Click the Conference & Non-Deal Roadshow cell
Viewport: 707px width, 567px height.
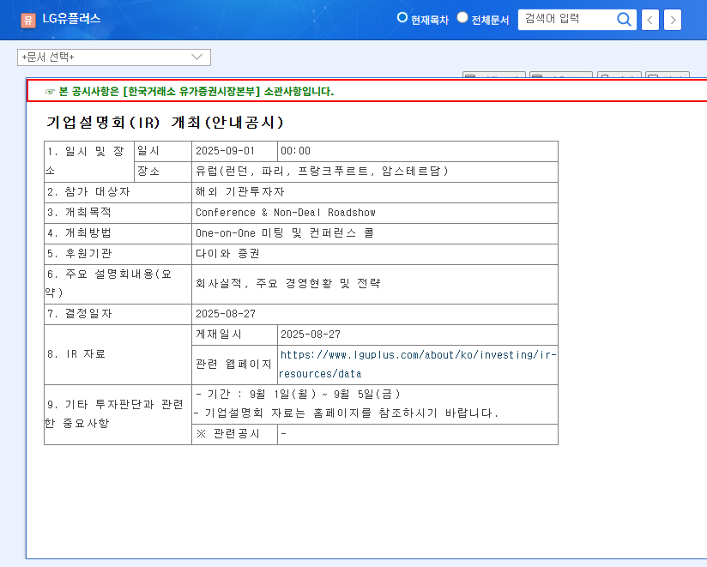click(375, 213)
